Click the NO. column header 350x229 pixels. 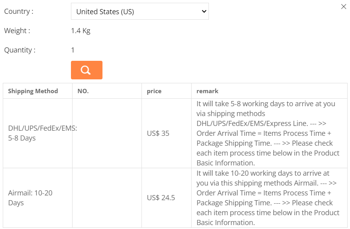(x=83, y=91)
